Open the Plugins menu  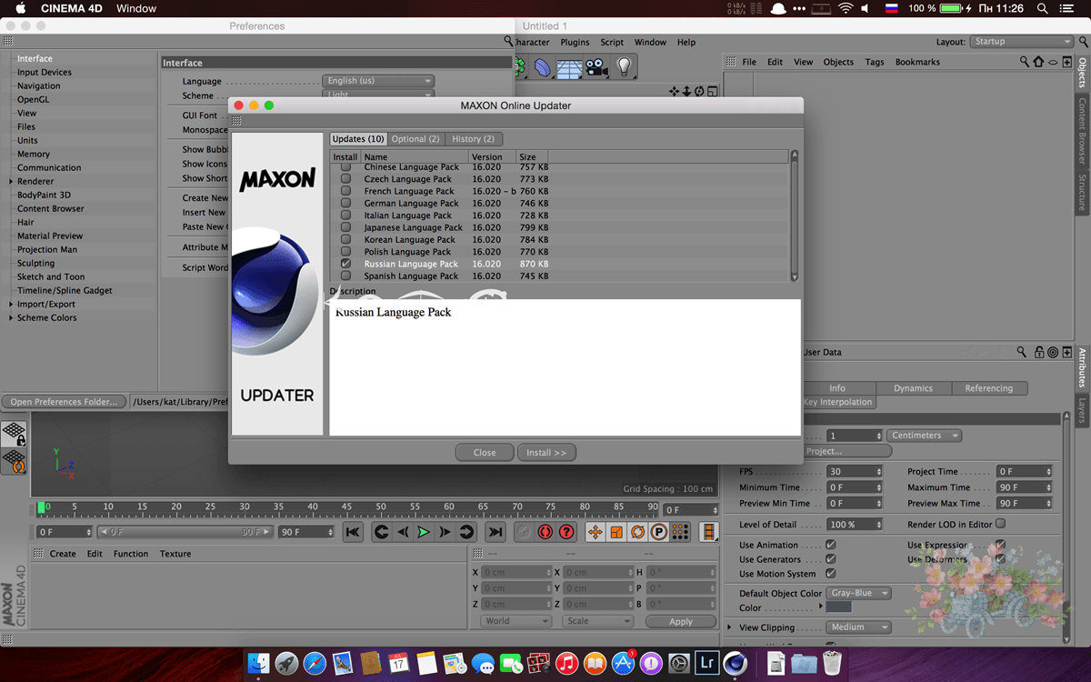pos(575,42)
